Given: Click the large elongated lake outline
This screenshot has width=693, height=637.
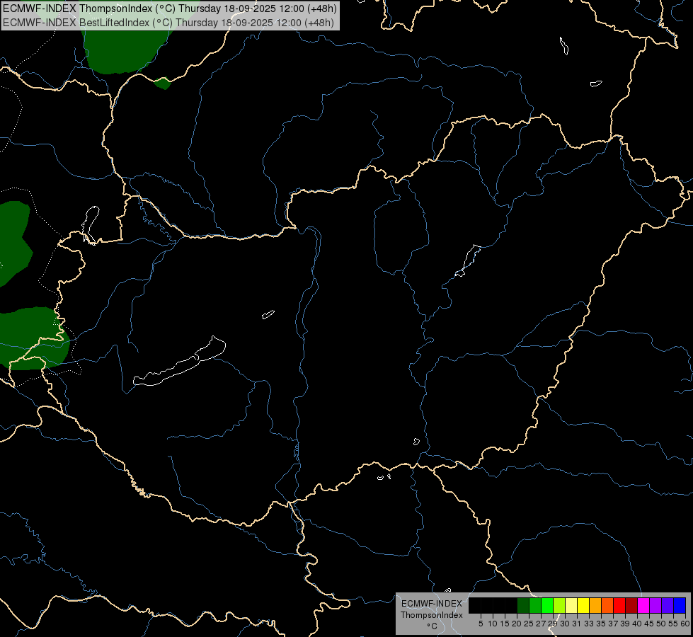Looking at the screenshot, I should pos(179,361).
